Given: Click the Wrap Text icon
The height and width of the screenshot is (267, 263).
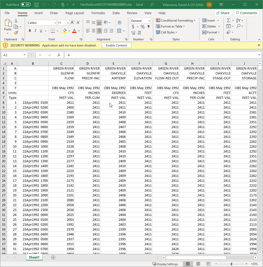Looking at the screenshot, I should [120, 23].
